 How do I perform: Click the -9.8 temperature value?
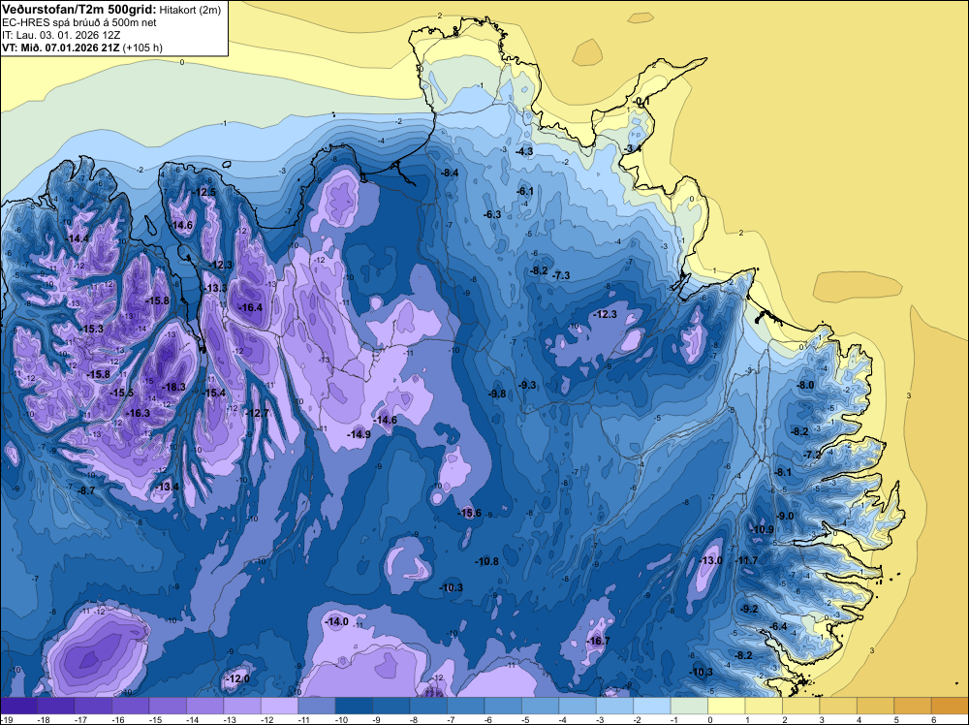(497, 394)
